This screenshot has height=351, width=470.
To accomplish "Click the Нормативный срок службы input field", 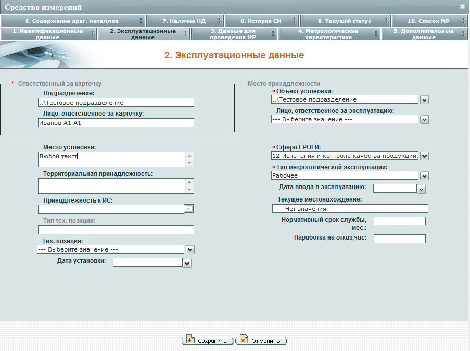I will click(x=400, y=221).
